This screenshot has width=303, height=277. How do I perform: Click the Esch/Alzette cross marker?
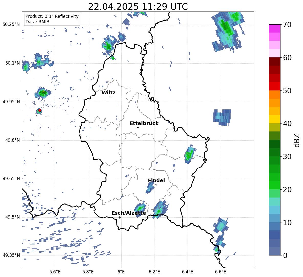tap(120, 217)
